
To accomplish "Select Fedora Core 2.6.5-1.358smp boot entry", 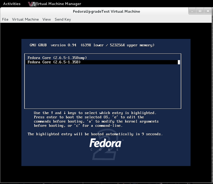I will (55, 58).
